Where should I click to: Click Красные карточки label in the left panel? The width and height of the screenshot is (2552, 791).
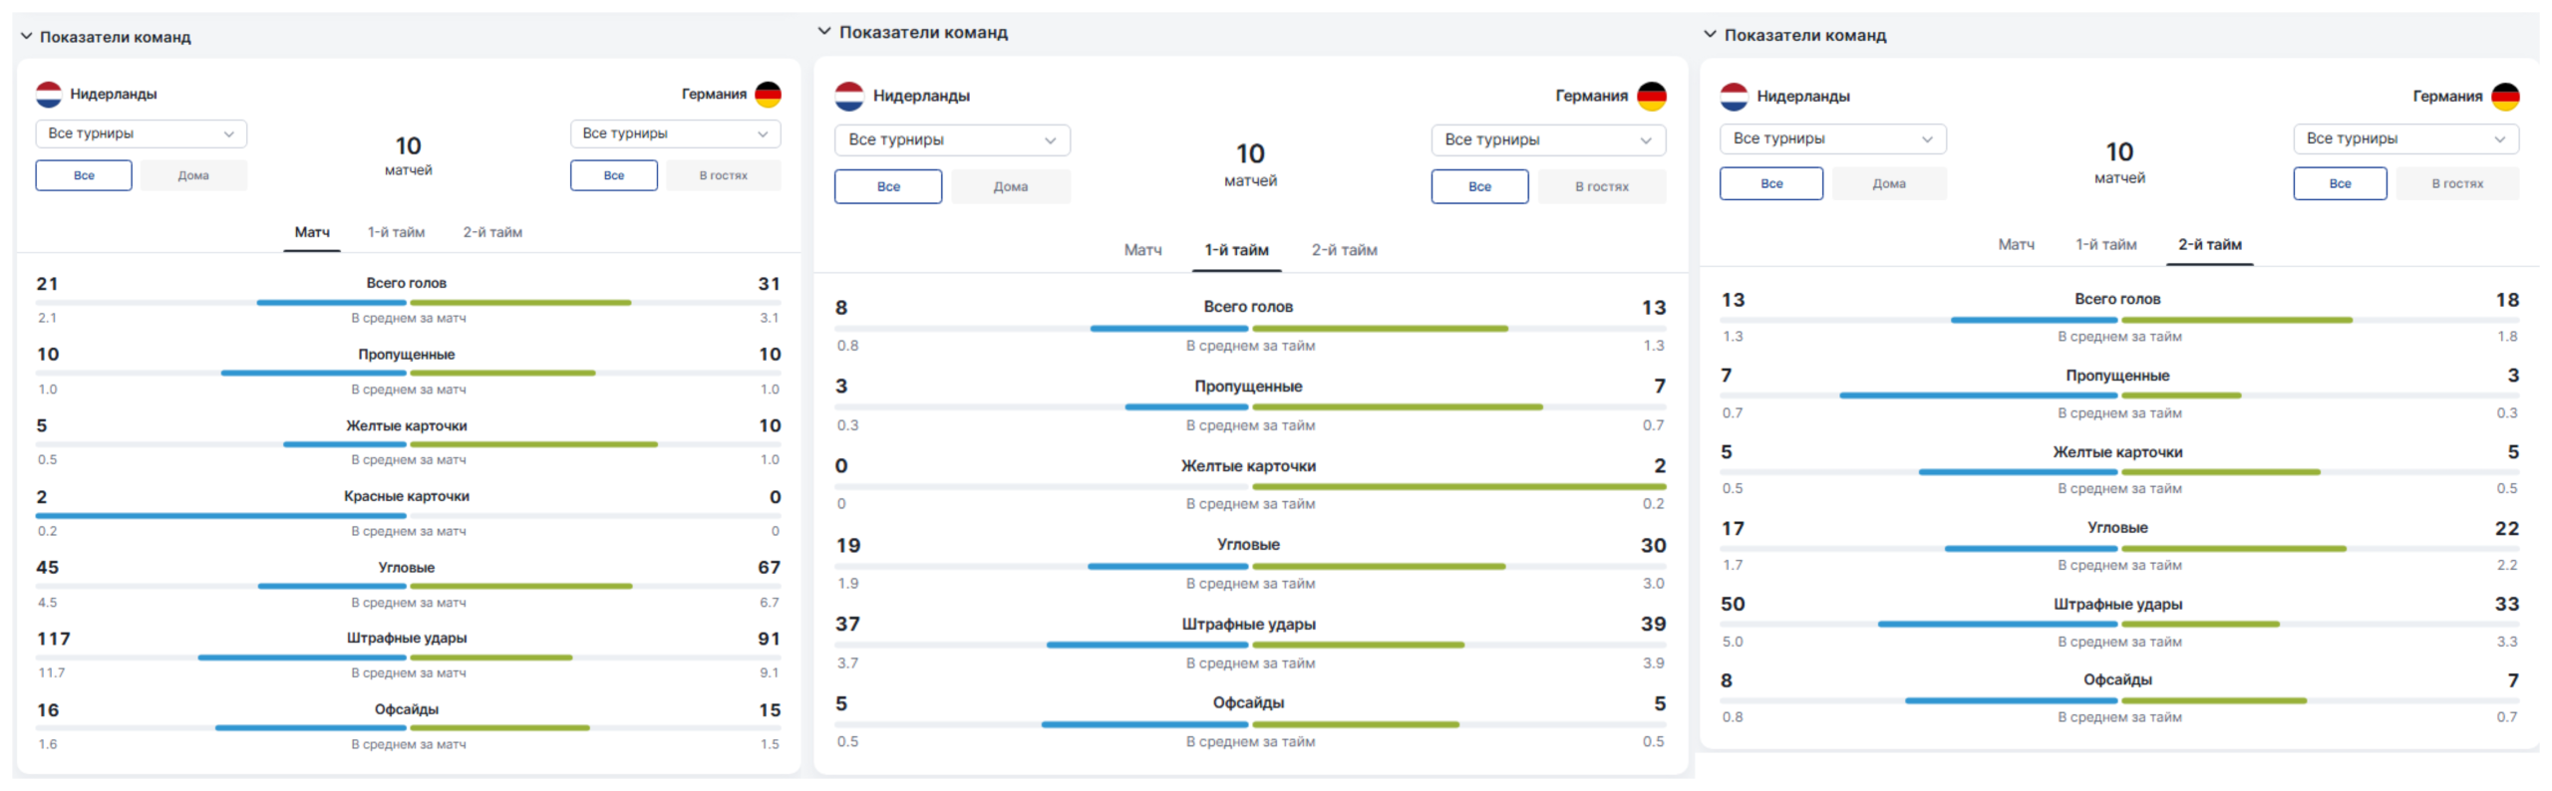pyautogui.click(x=407, y=496)
